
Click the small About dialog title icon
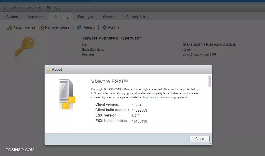48,70
